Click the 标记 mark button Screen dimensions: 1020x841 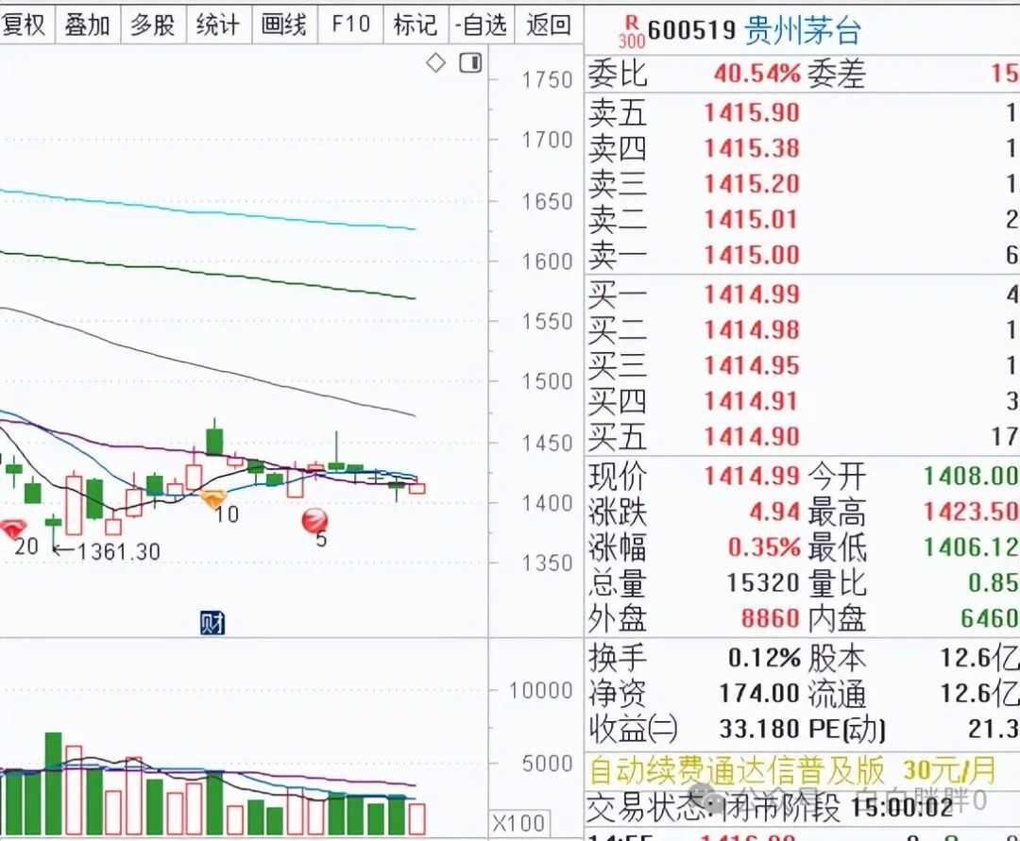click(x=416, y=25)
